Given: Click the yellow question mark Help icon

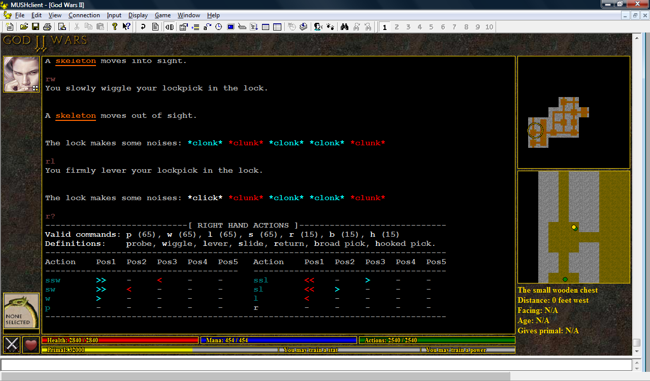Looking at the screenshot, I should [x=115, y=27].
